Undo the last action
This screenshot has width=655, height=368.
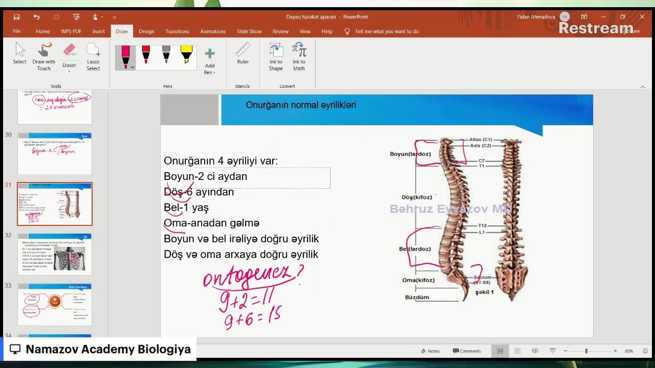tap(36, 17)
